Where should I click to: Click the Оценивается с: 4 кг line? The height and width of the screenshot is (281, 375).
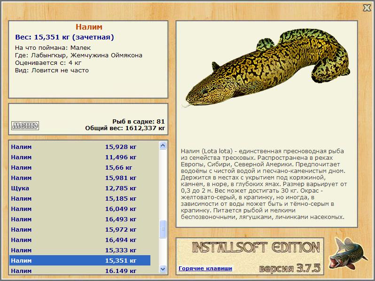[48, 63]
